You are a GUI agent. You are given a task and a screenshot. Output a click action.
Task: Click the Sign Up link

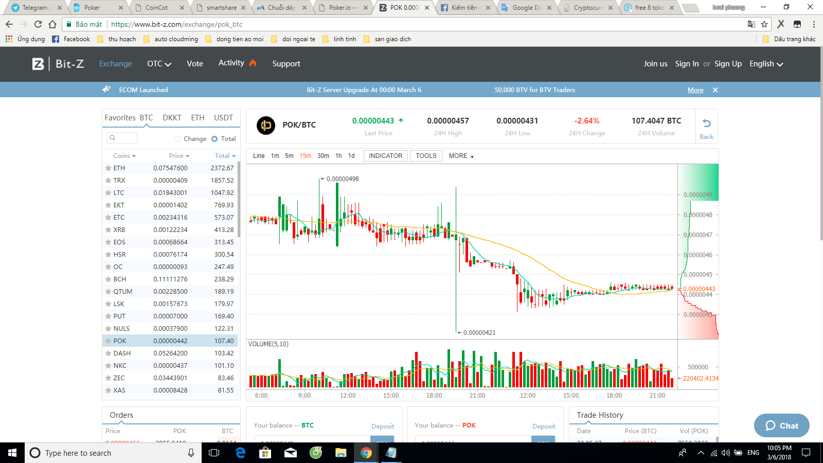coord(728,64)
